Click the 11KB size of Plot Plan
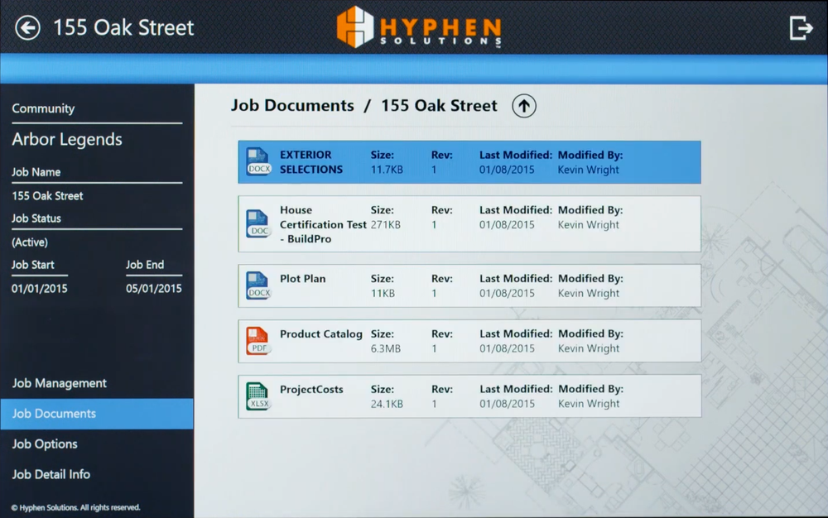The height and width of the screenshot is (518, 828). click(x=383, y=293)
